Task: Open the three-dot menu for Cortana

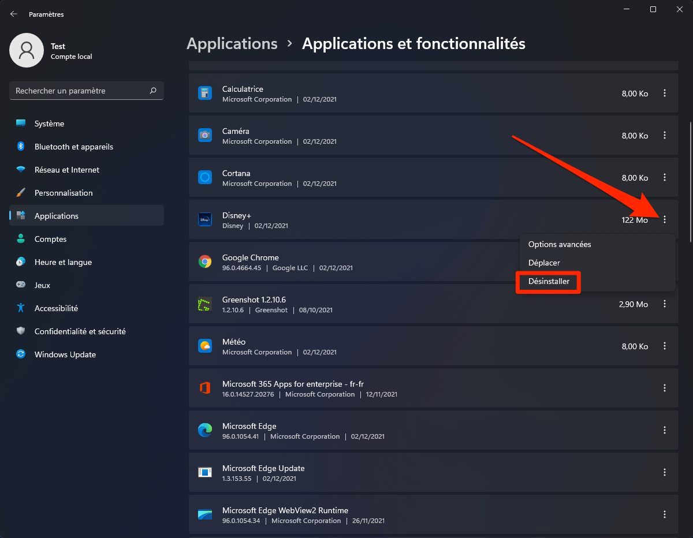Action: click(665, 177)
